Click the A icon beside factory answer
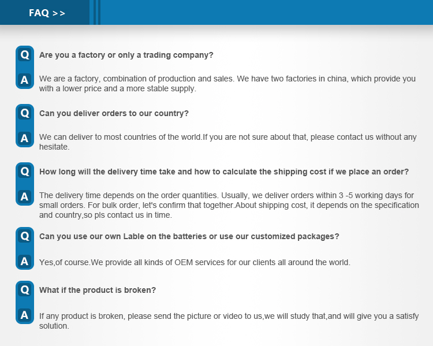This screenshot has height=346, width=433. coord(25,80)
